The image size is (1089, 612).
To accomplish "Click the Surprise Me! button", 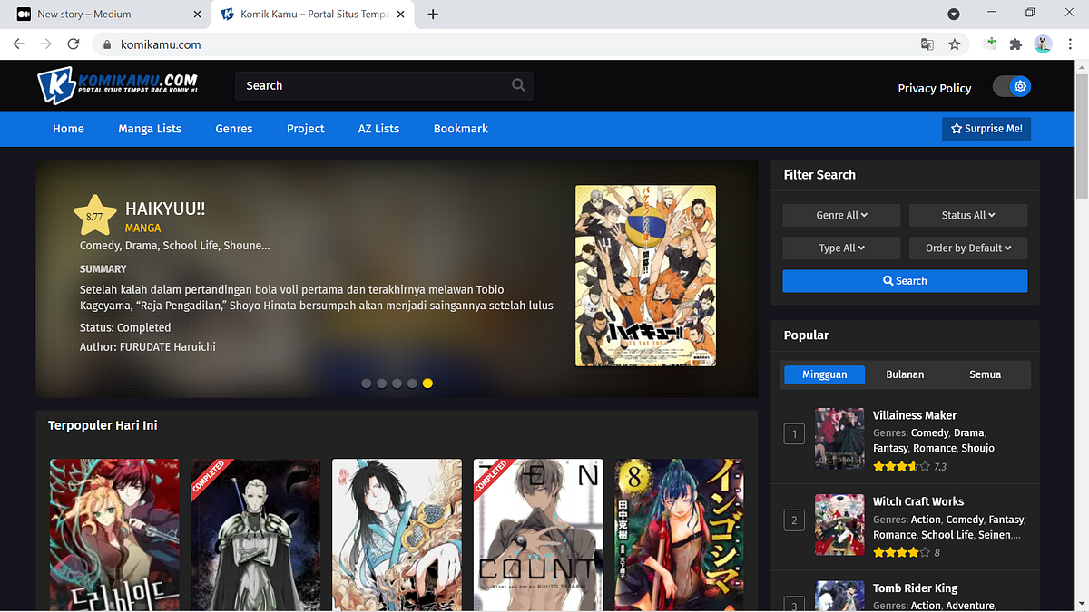I will click(x=986, y=129).
